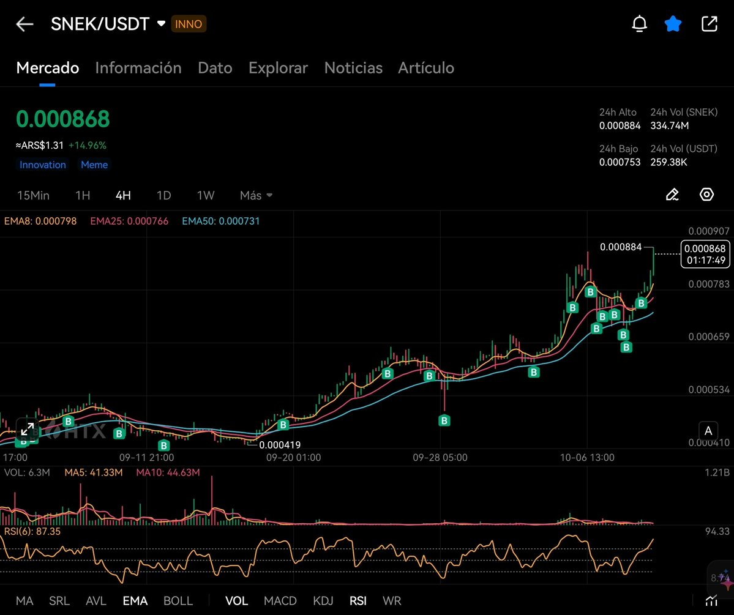Viewport: 734px width, 615px height.
Task: Open the price alert bell
Action: (640, 23)
